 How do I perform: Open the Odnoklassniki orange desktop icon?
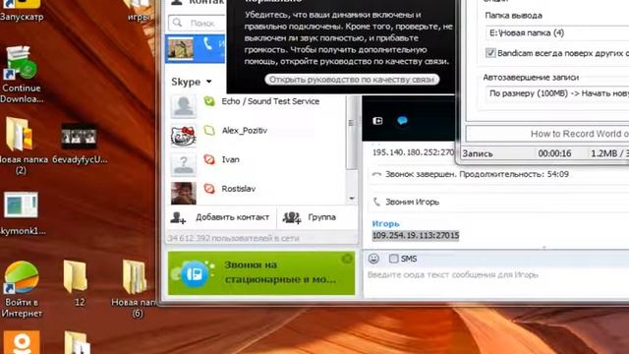[21, 342]
